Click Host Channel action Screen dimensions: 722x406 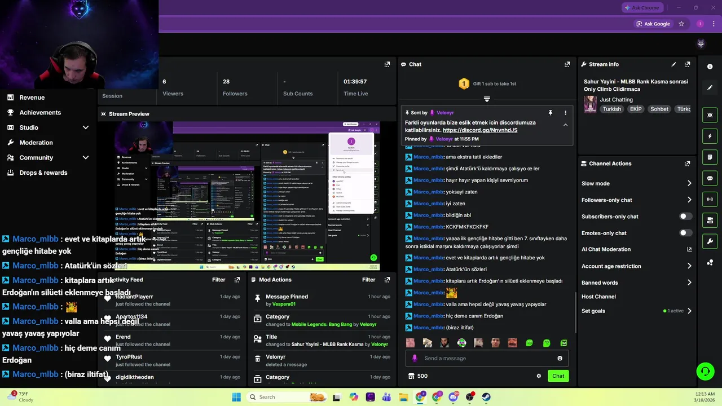598,297
